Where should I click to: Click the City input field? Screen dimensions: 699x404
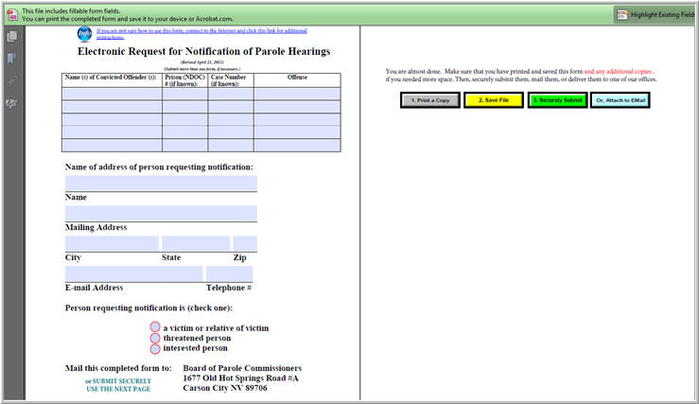[x=112, y=243]
